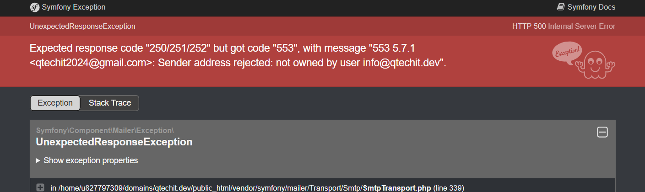Click the "Exception!" speech bubble graphic
The width and height of the screenshot is (645, 192).
567,53
